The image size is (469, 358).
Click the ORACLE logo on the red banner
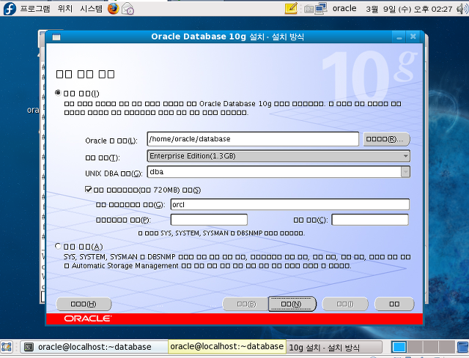click(x=88, y=318)
